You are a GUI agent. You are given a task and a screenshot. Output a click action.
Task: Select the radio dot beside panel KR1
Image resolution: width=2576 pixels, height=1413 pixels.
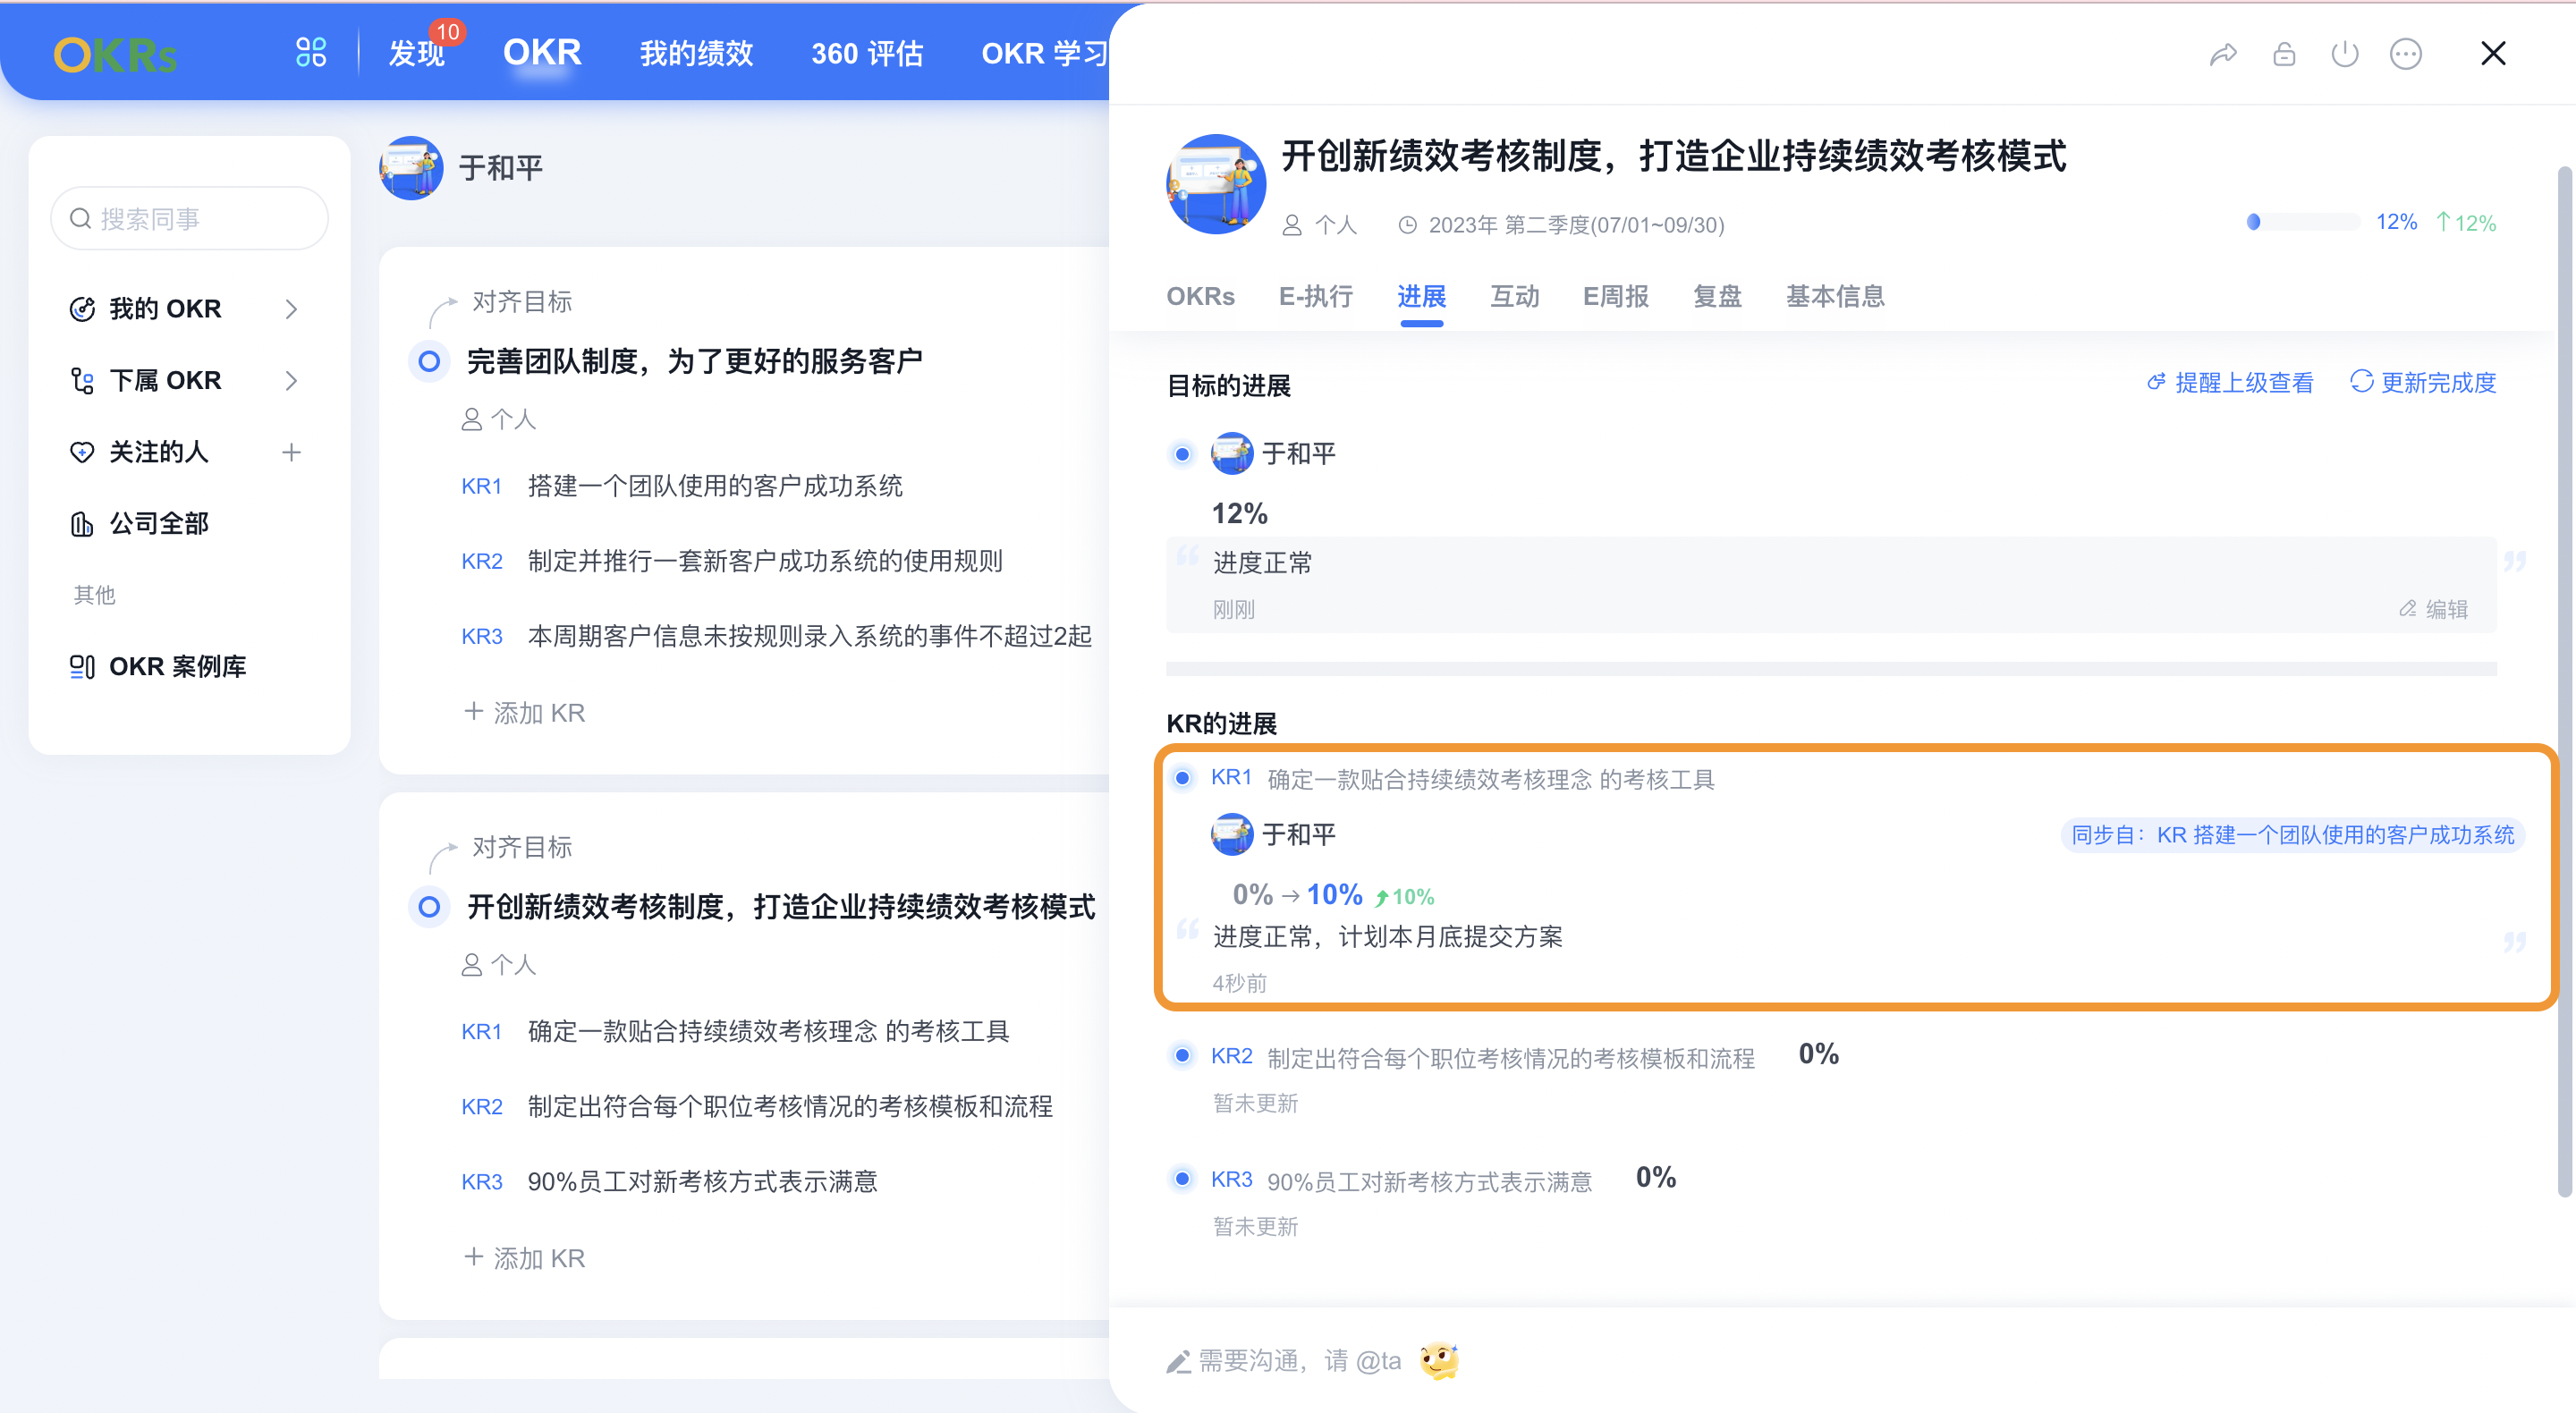(x=1182, y=777)
